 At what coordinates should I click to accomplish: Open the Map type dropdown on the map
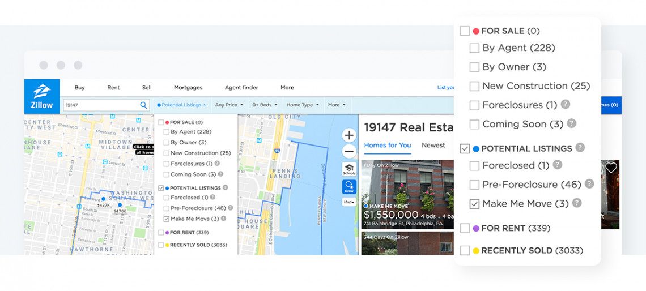point(349,202)
